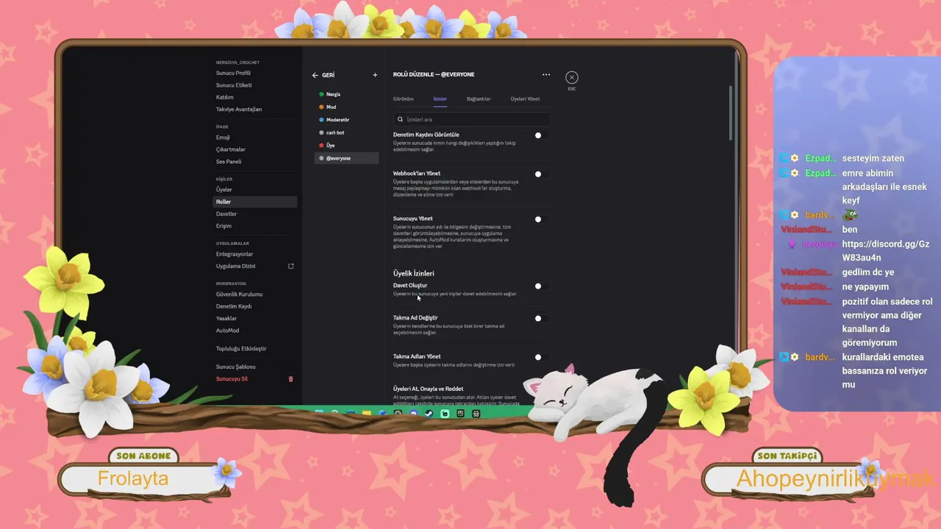Open the three-dot menu for the @everyone role
941x529 pixels.
coord(546,74)
